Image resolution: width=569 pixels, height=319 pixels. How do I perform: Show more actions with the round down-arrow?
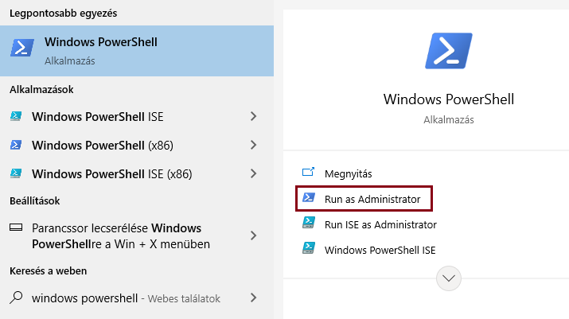449,278
